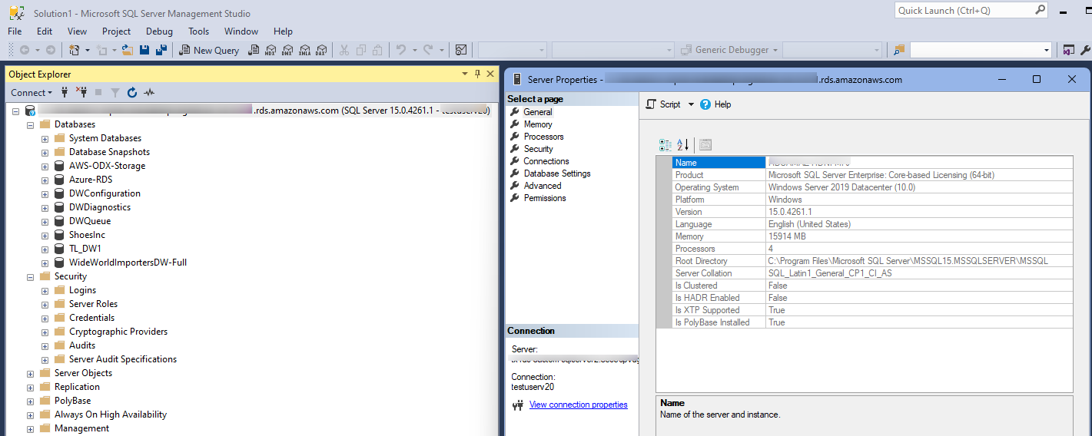Expand the Logins folder node
Viewport: 1092px width, 436px height.
pyautogui.click(x=45, y=290)
